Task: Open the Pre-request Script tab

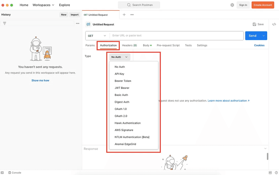Action: point(168,45)
